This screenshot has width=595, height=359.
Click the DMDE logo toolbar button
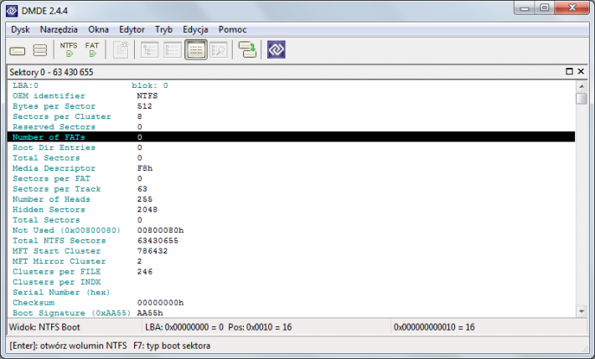(x=277, y=49)
